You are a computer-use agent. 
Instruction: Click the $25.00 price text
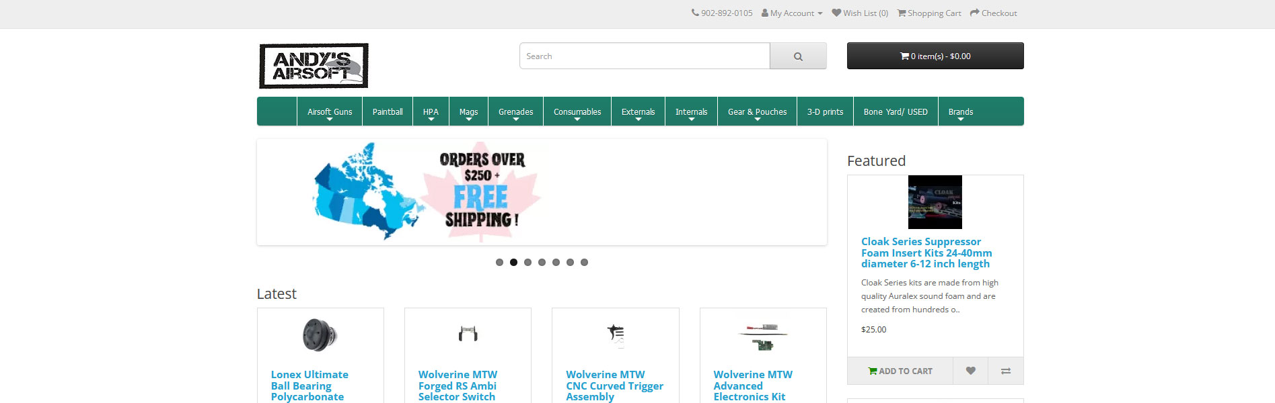tap(873, 330)
